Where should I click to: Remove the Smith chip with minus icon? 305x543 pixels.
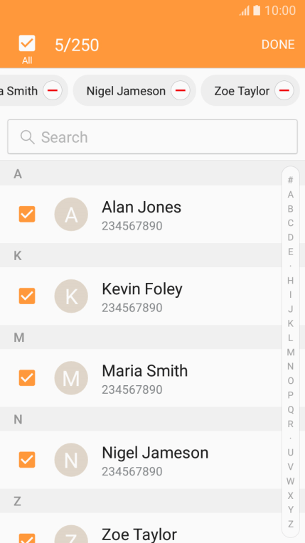53,91
